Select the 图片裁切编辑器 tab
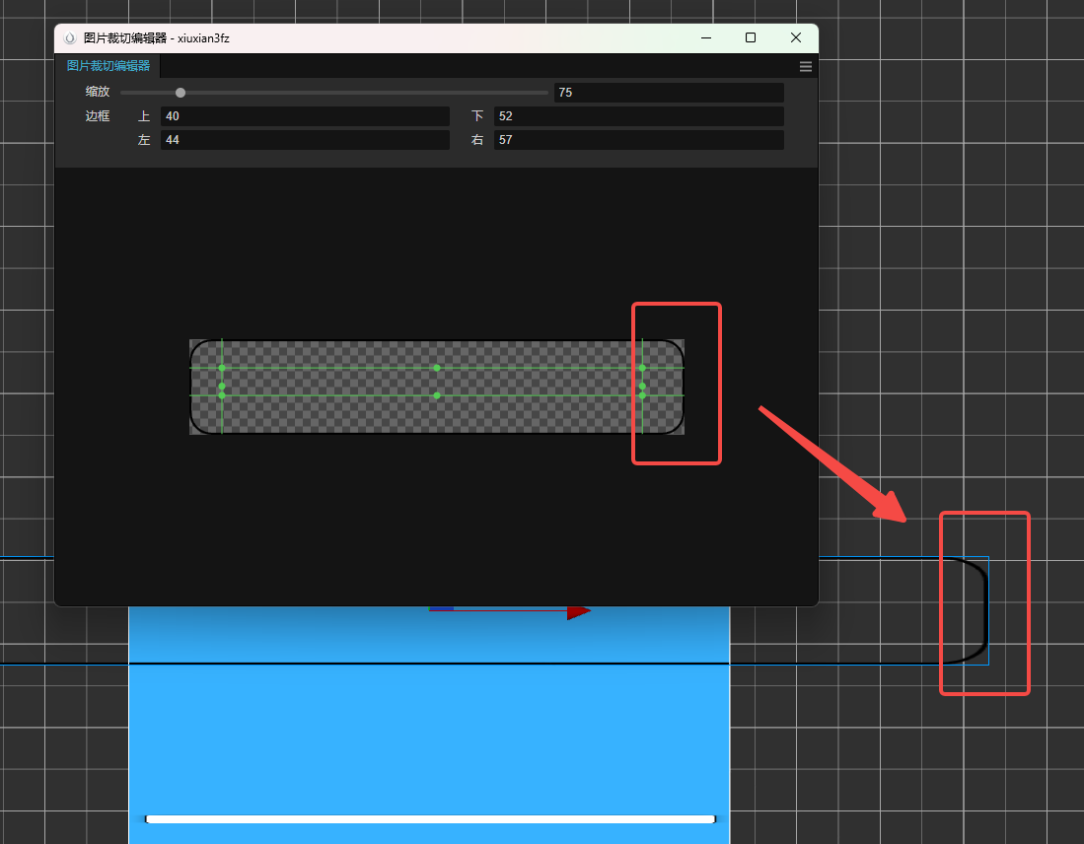 click(108, 66)
